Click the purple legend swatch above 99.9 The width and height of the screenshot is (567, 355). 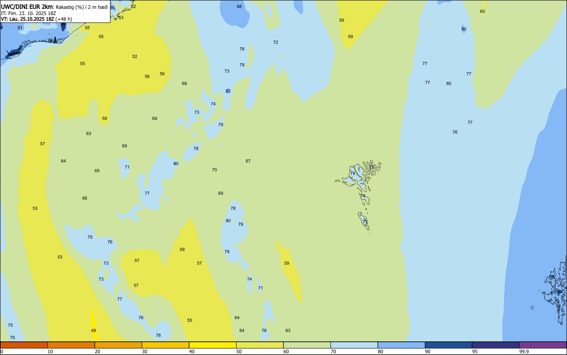click(543, 345)
